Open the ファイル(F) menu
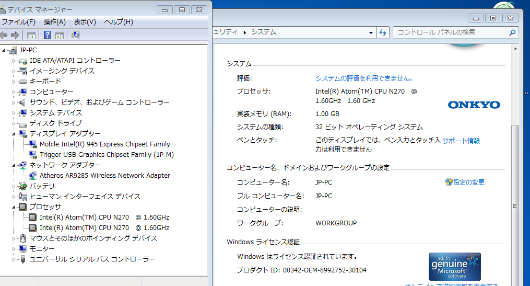The width and height of the screenshot is (530, 286). [x=19, y=22]
